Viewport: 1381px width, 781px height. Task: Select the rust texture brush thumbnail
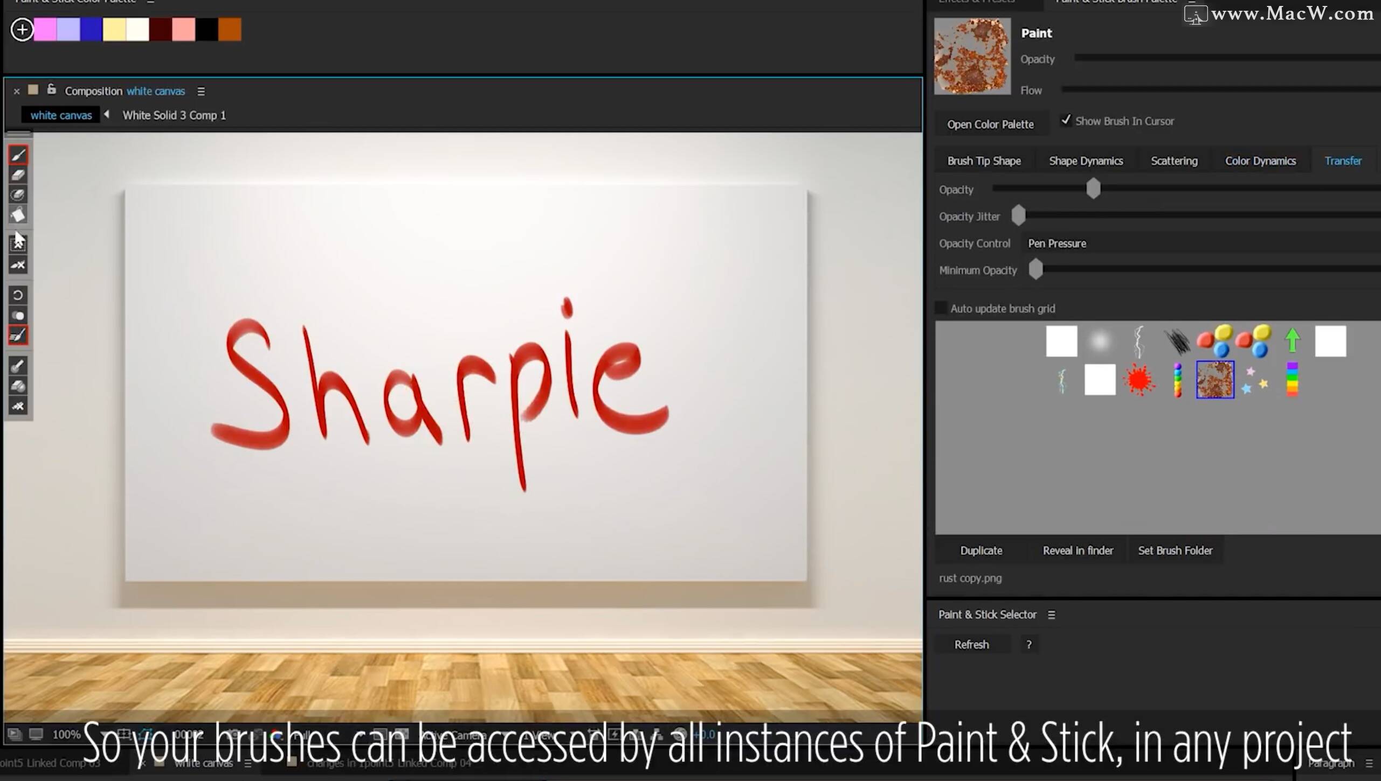(x=1214, y=379)
